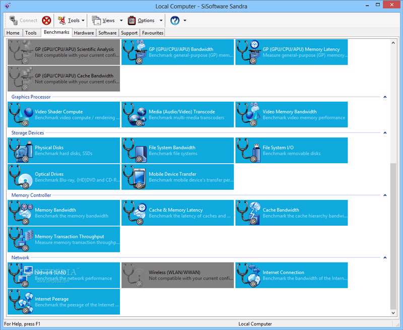Open the Physical Disks benchmark icon
The height and width of the screenshot is (330, 403).
(21, 151)
